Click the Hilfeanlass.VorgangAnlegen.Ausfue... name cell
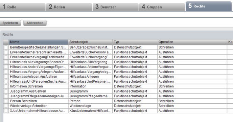Image resolution: width=233 pixels, height=122 pixels. point(38,72)
